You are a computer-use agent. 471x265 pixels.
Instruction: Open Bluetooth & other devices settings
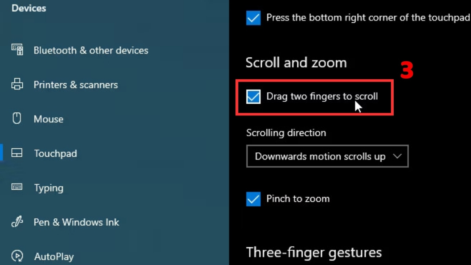coord(91,50)
